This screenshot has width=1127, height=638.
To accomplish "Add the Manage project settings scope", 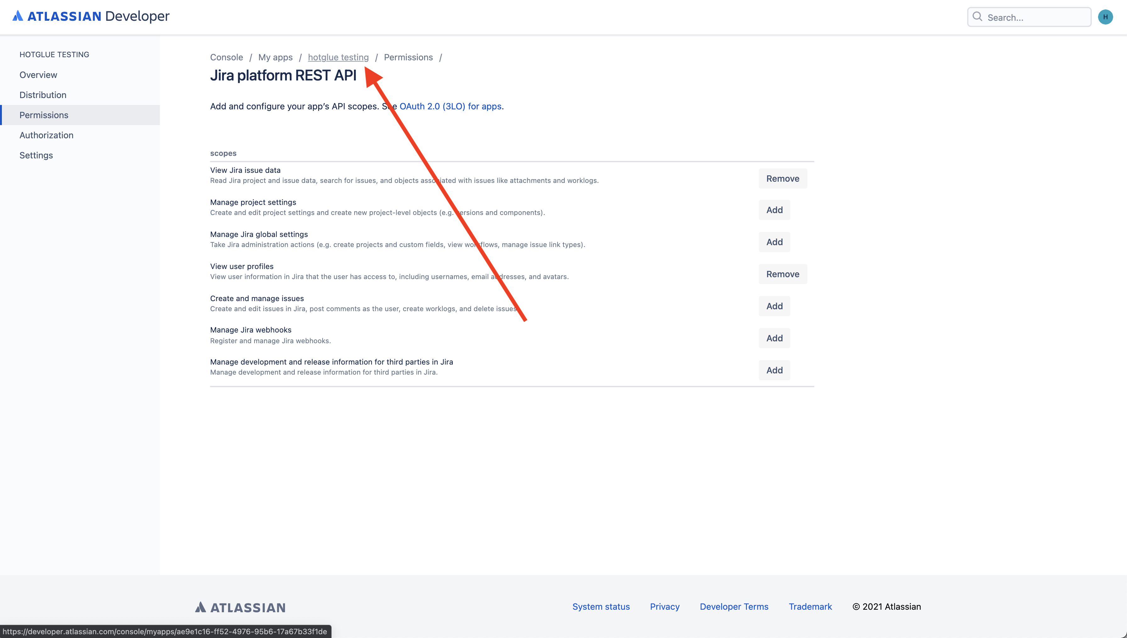I will click(774, 210).
